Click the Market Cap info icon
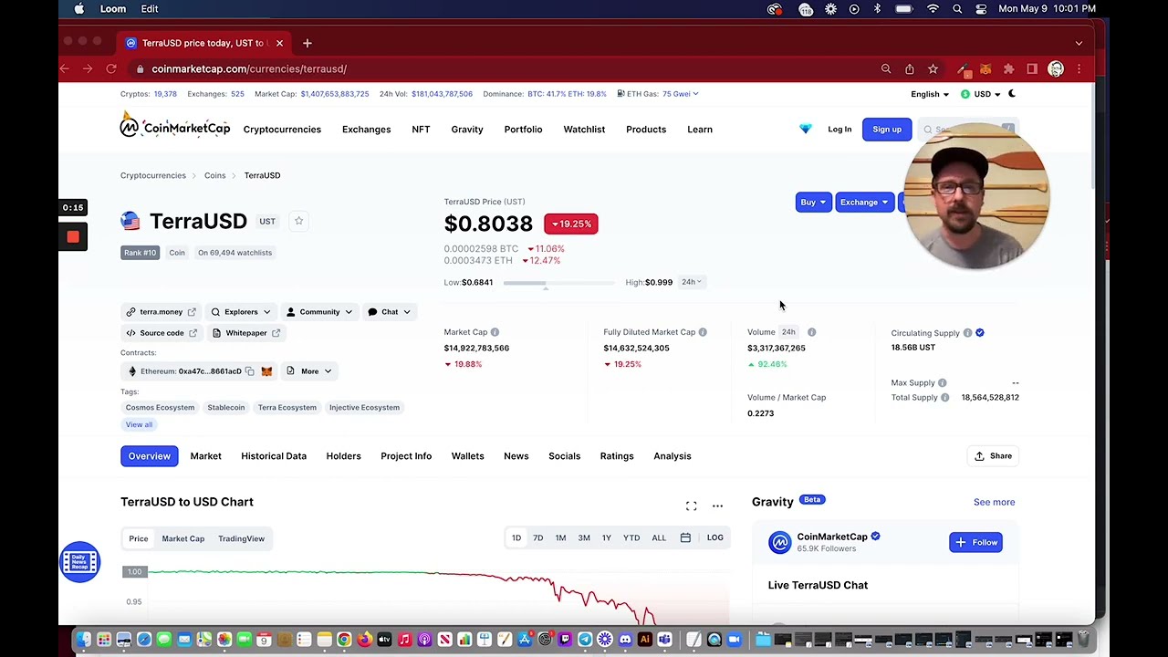 pyautogui.click(x=495, y=332)
